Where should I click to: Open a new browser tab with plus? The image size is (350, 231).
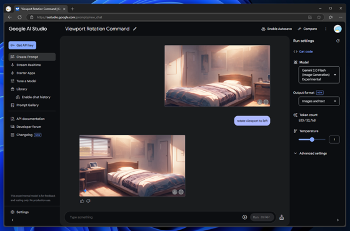[x=72, y=9]
